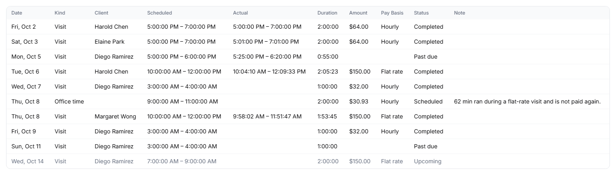Click the 1:53:45 duration value
This screenshot has height=175, width=616.
[328, 116]
